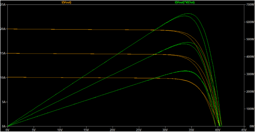Click the 600W right axis label
The image size is (255, 132).
[x=250, y=22]
